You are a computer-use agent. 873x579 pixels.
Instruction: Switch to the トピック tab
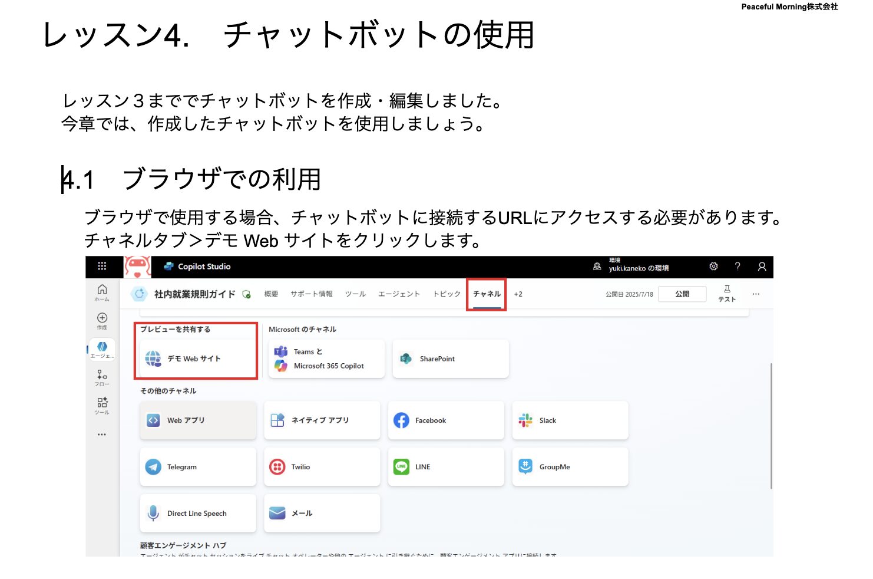click(x=447, y=294)
